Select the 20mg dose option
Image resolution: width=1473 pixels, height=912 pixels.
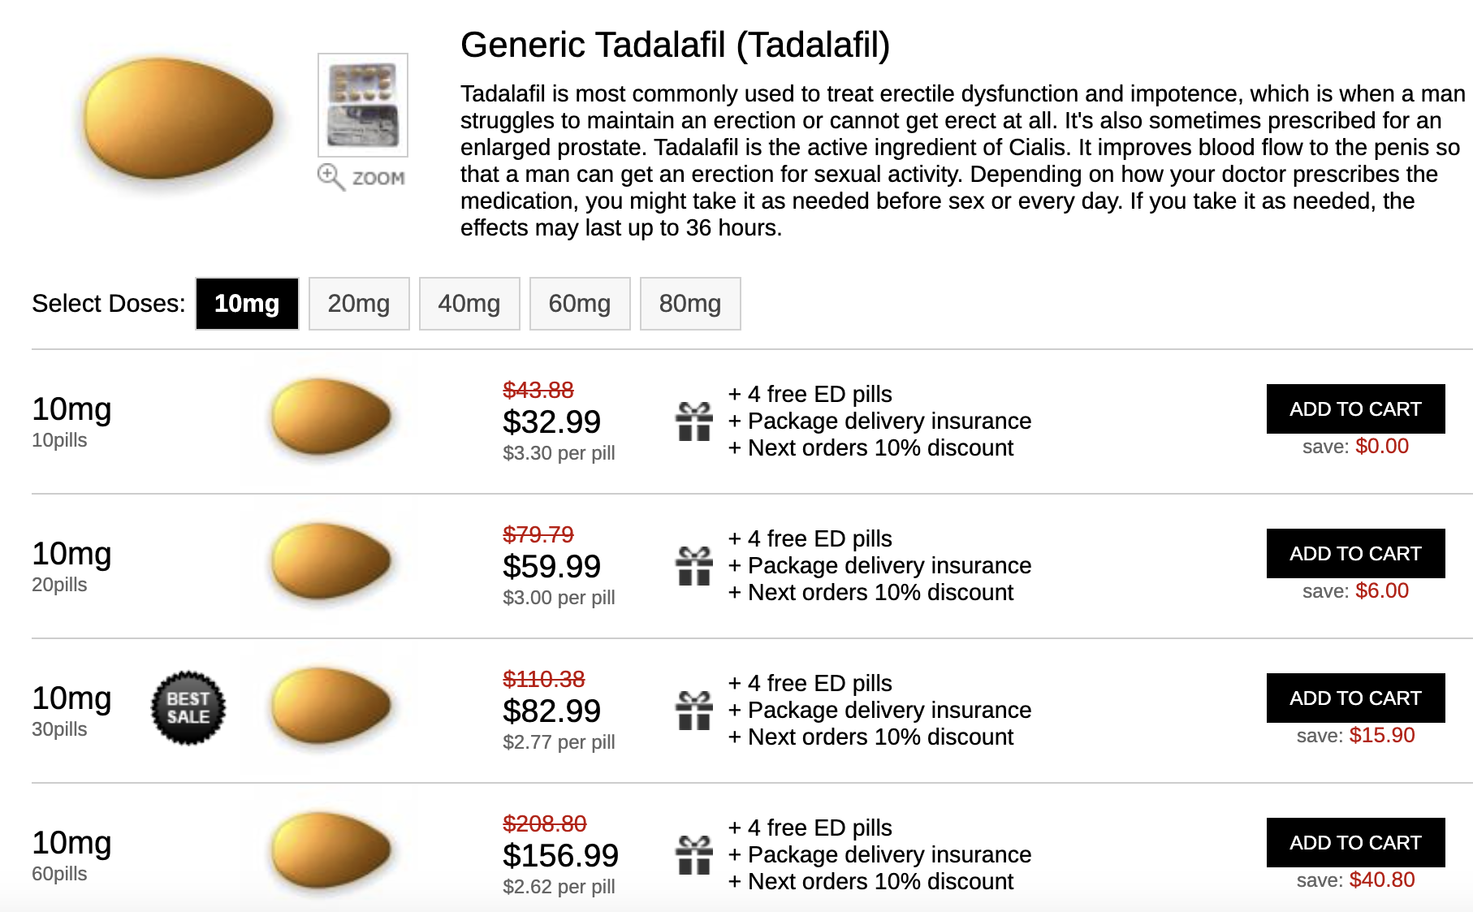(x=358, y=303)
